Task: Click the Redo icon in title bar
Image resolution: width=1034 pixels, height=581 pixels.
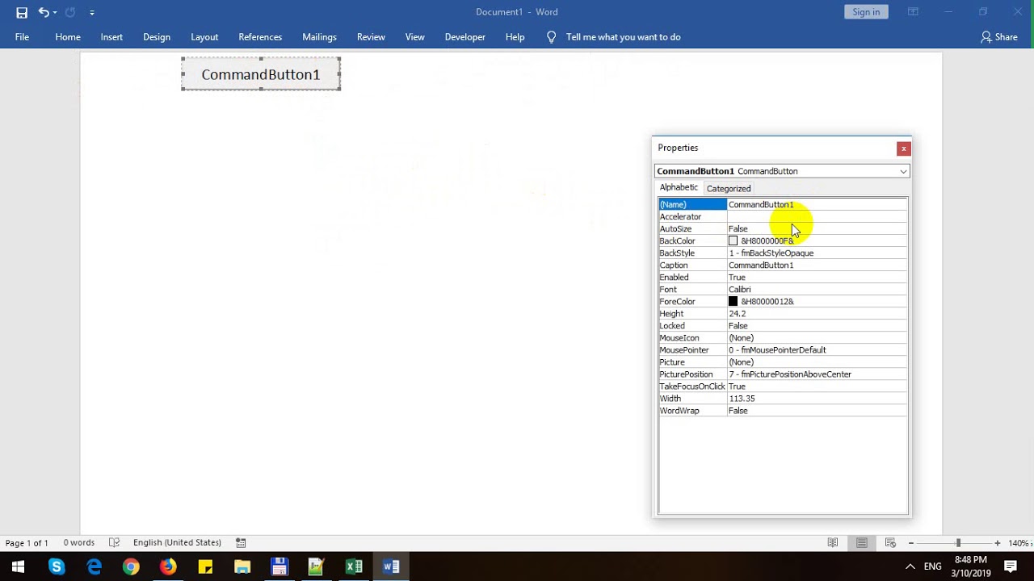Action: (70, 12)
